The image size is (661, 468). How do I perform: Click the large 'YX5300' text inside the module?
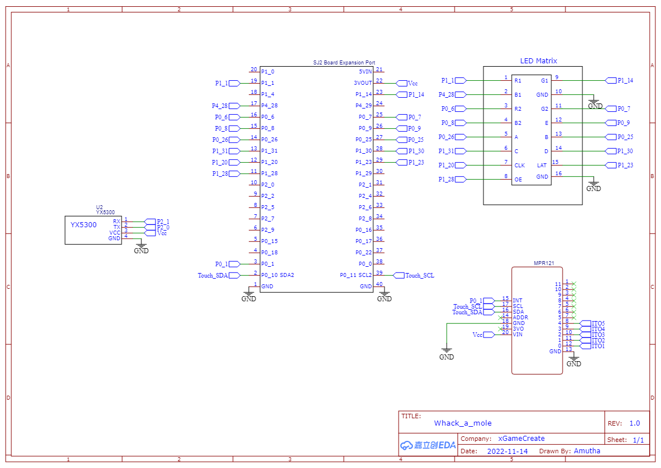(84, 225)
